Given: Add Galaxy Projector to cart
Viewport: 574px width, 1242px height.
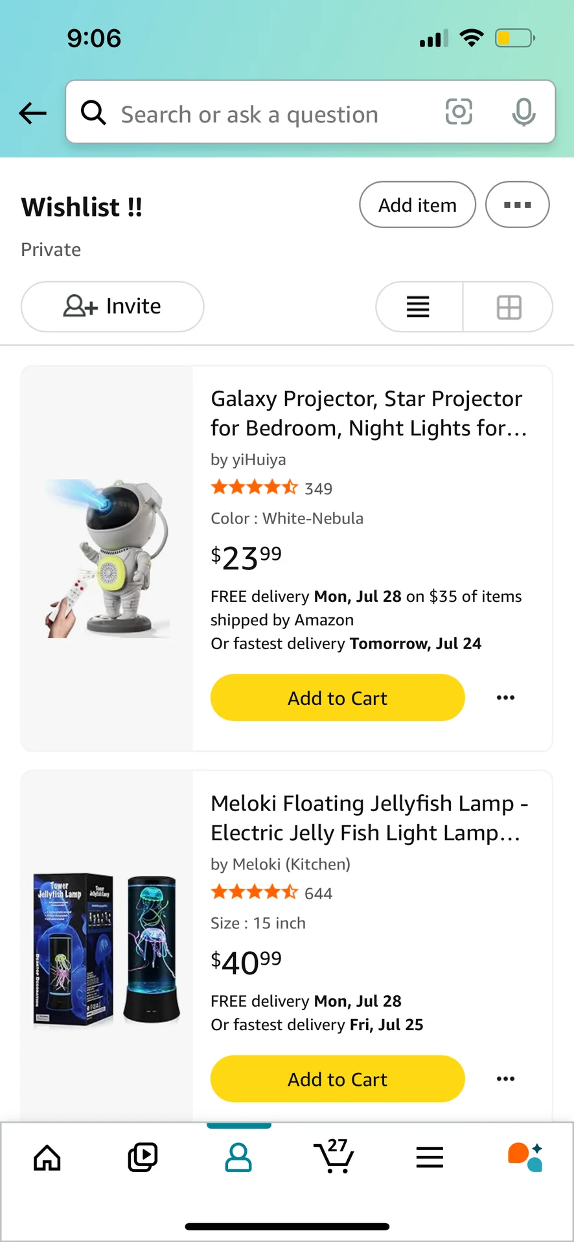Looking at the screenshot, I should [337, 698].
